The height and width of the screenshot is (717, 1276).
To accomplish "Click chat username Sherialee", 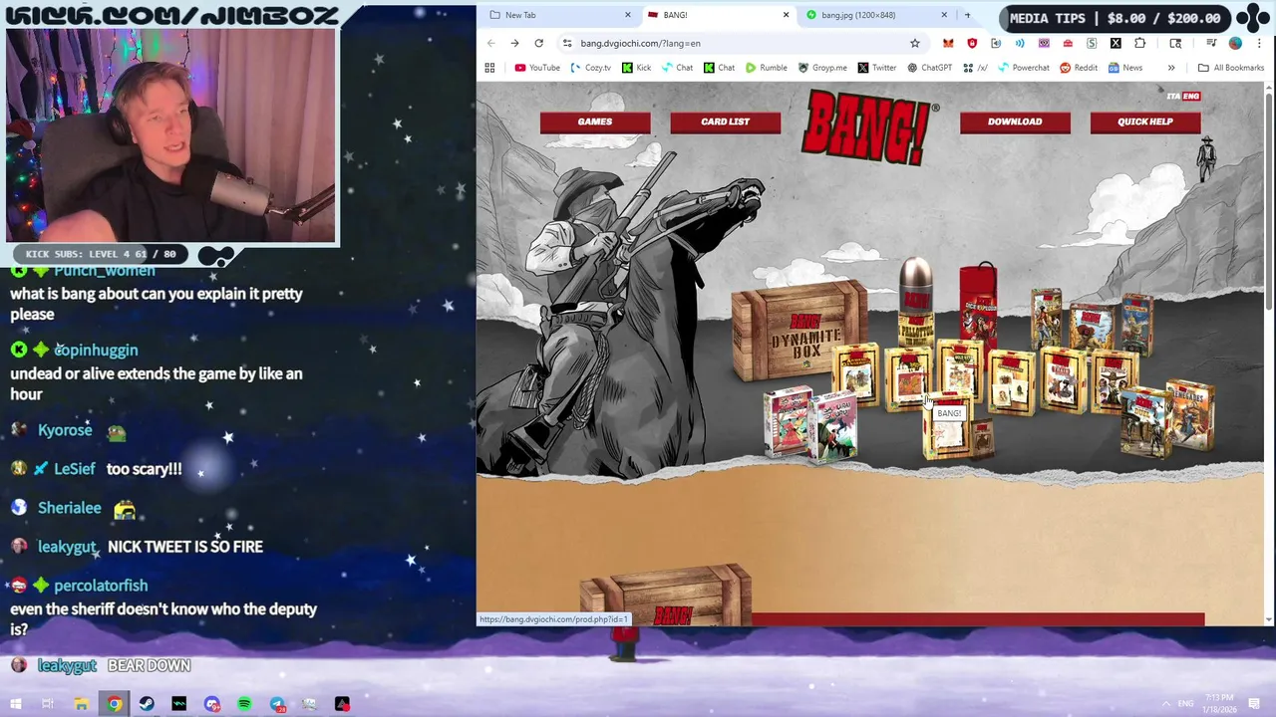I will 69,508.
